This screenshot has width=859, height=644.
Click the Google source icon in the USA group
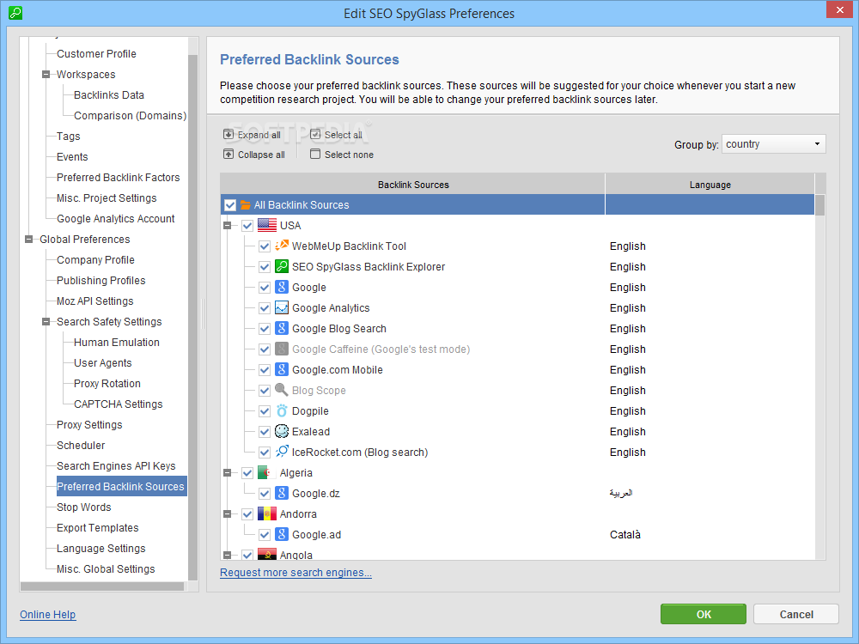pyautogui.click(x=282, y=287)
